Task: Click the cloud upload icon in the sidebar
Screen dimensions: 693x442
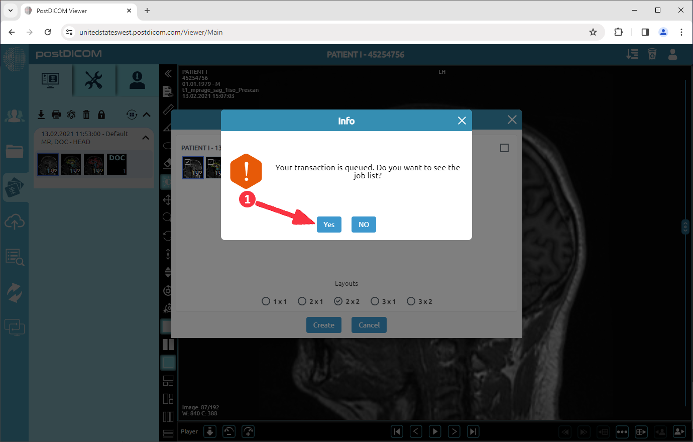Action: (x=15, y=222)
